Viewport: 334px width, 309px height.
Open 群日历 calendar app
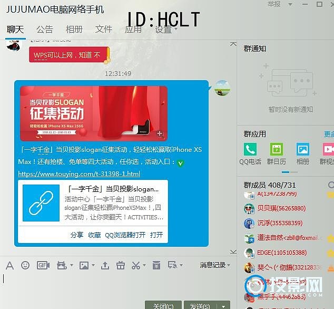[277, 149]
